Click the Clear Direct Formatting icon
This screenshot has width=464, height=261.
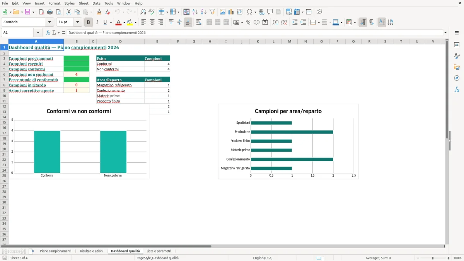[107, 12]
